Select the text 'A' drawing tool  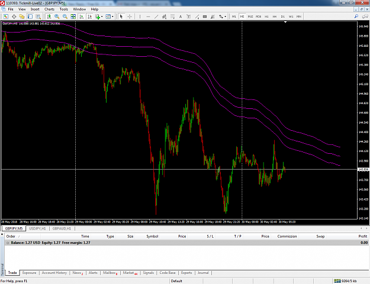[181, 17]
